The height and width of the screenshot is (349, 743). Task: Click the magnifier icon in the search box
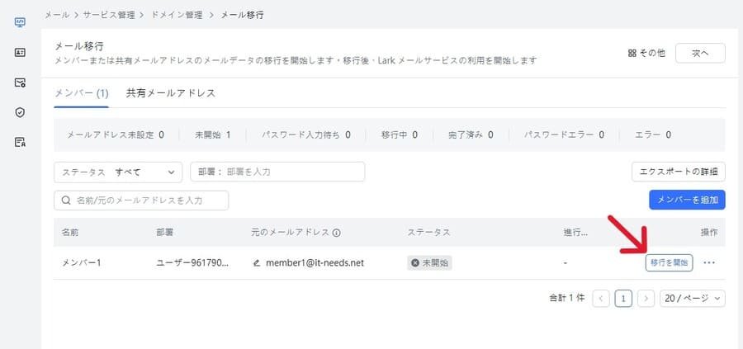click(x=66, y=200)
